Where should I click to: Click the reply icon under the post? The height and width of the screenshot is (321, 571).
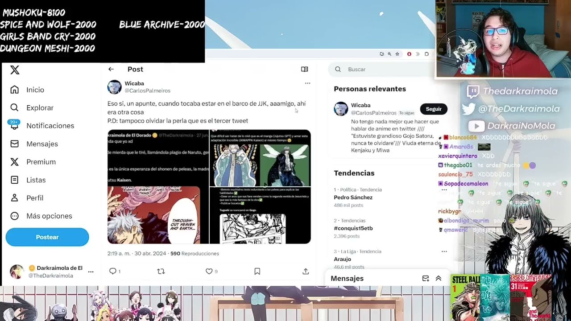(113, 271)
